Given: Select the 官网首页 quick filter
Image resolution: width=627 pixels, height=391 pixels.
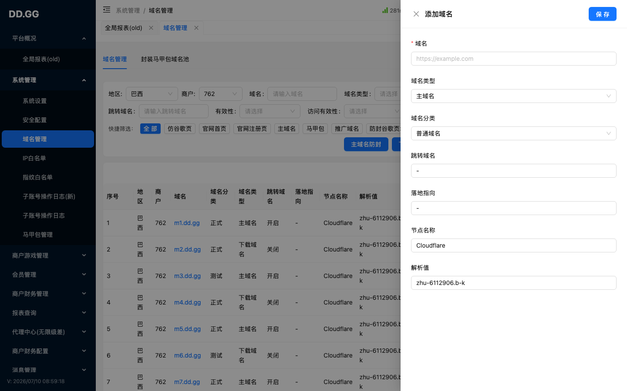Looking at the screenshot, I should (x=215, y=129).
